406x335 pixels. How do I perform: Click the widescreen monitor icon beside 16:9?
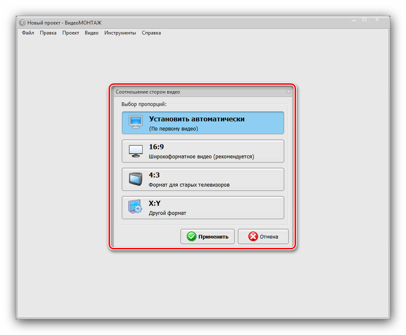(136, 151)
